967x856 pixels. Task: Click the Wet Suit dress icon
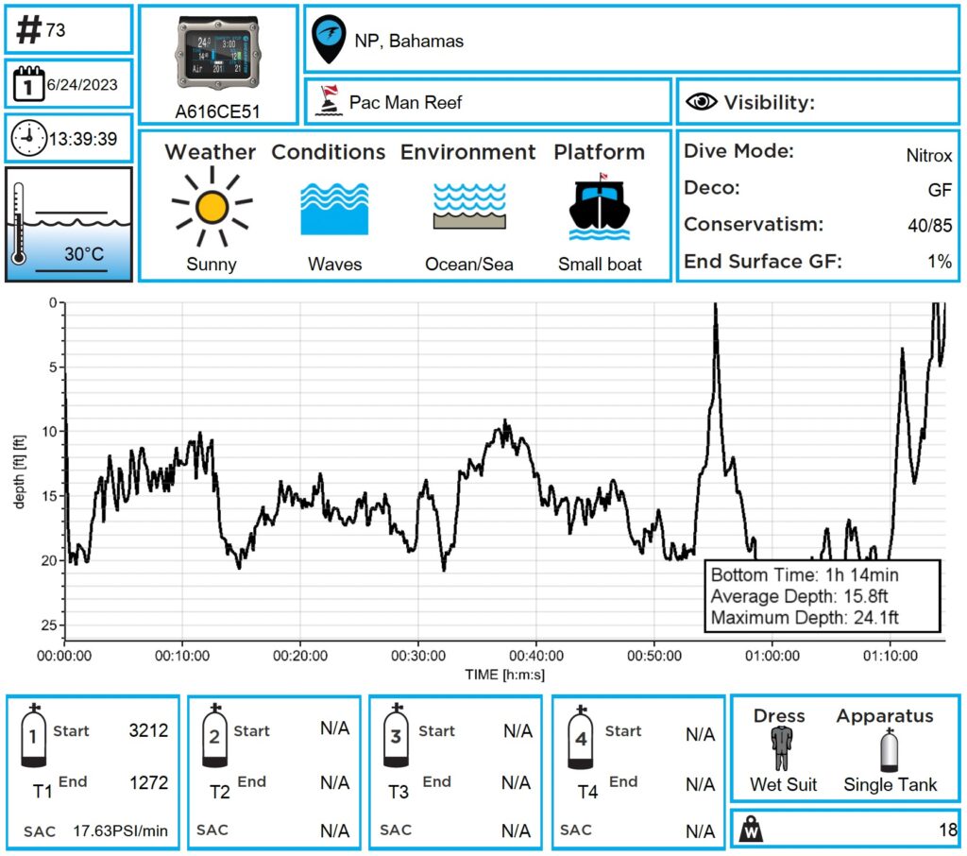click(781, 747)
